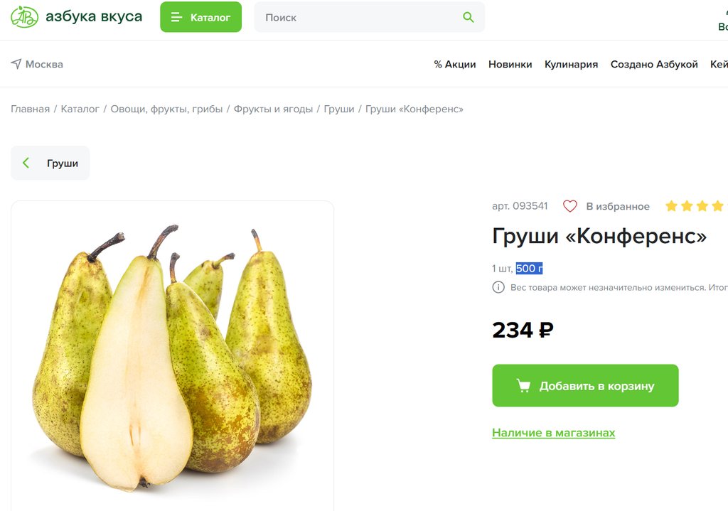
Task: Click the green back chevron near Груши
Action: 26,163
